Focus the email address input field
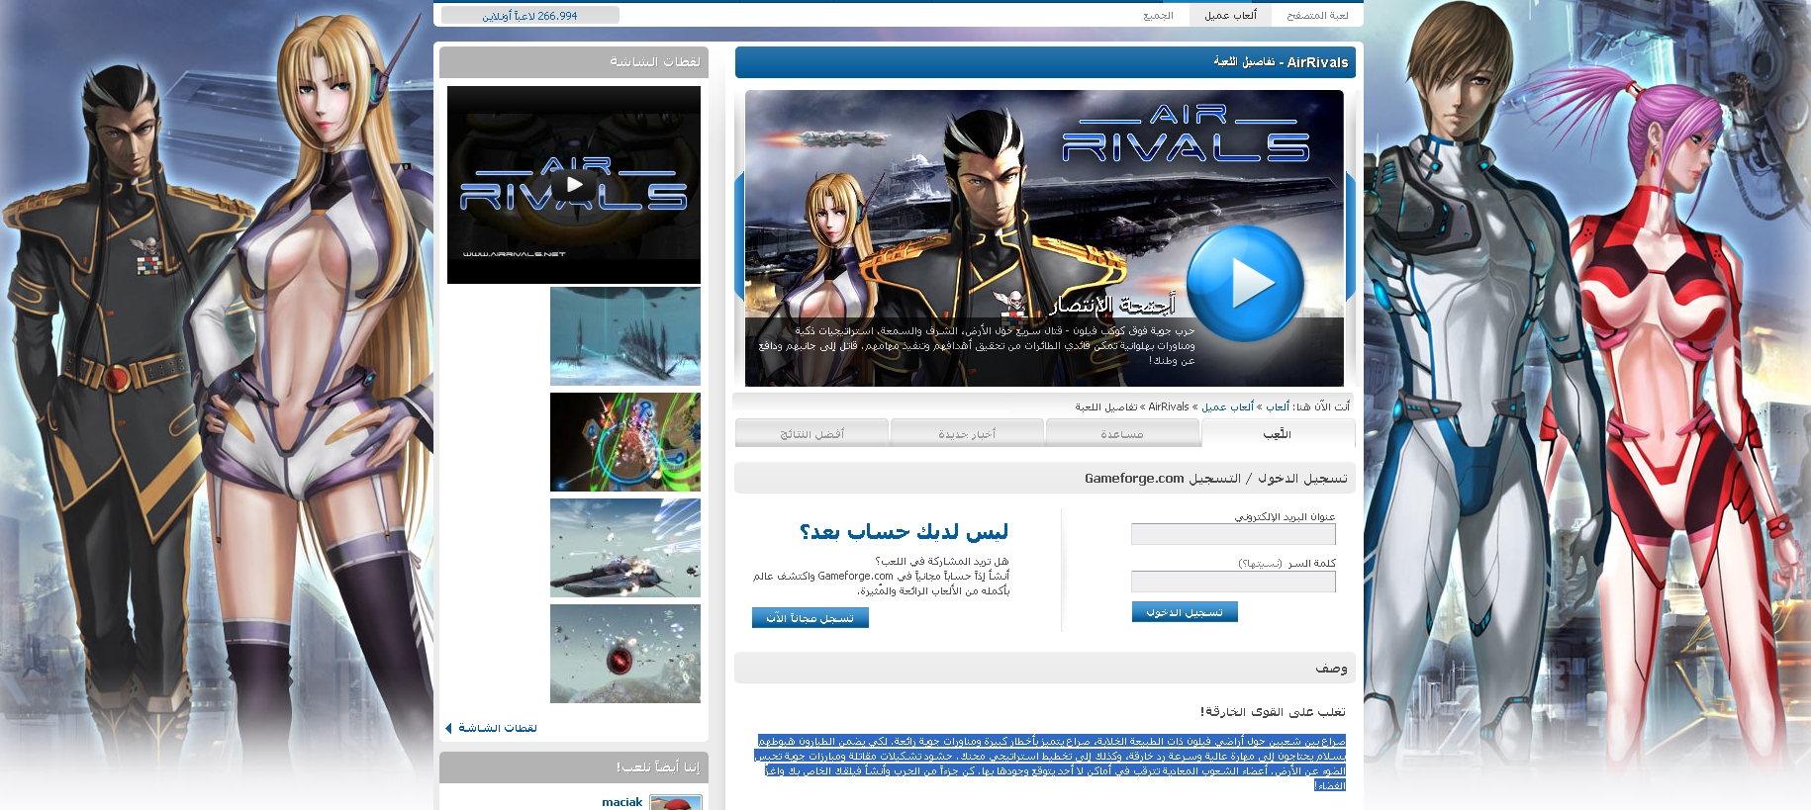This screenshot has width=1811, height=810. pos(1233,534)
